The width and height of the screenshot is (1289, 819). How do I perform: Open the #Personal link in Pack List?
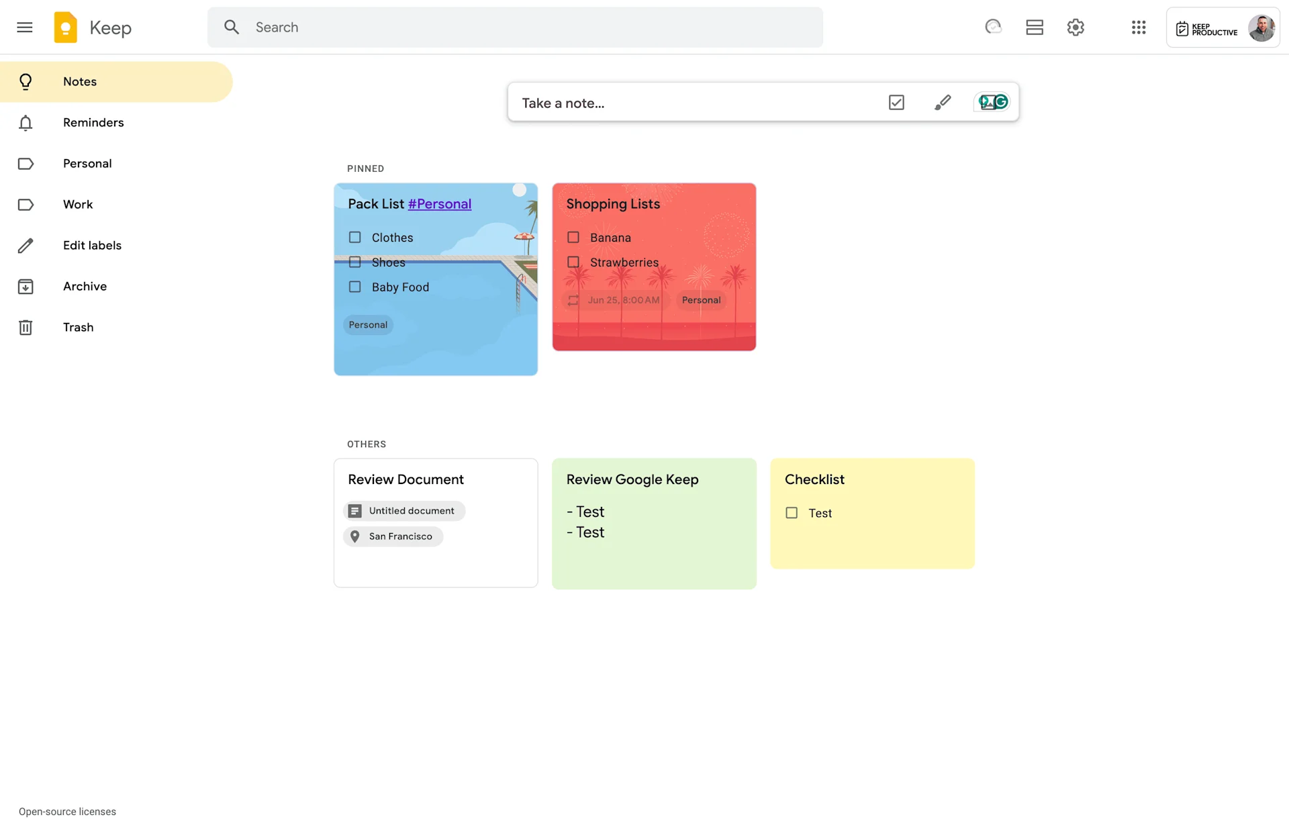tap(439, 203)
